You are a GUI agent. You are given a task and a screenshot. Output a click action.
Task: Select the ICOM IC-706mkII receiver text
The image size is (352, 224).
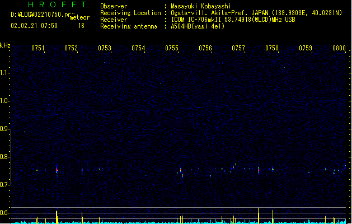point(233,20)
